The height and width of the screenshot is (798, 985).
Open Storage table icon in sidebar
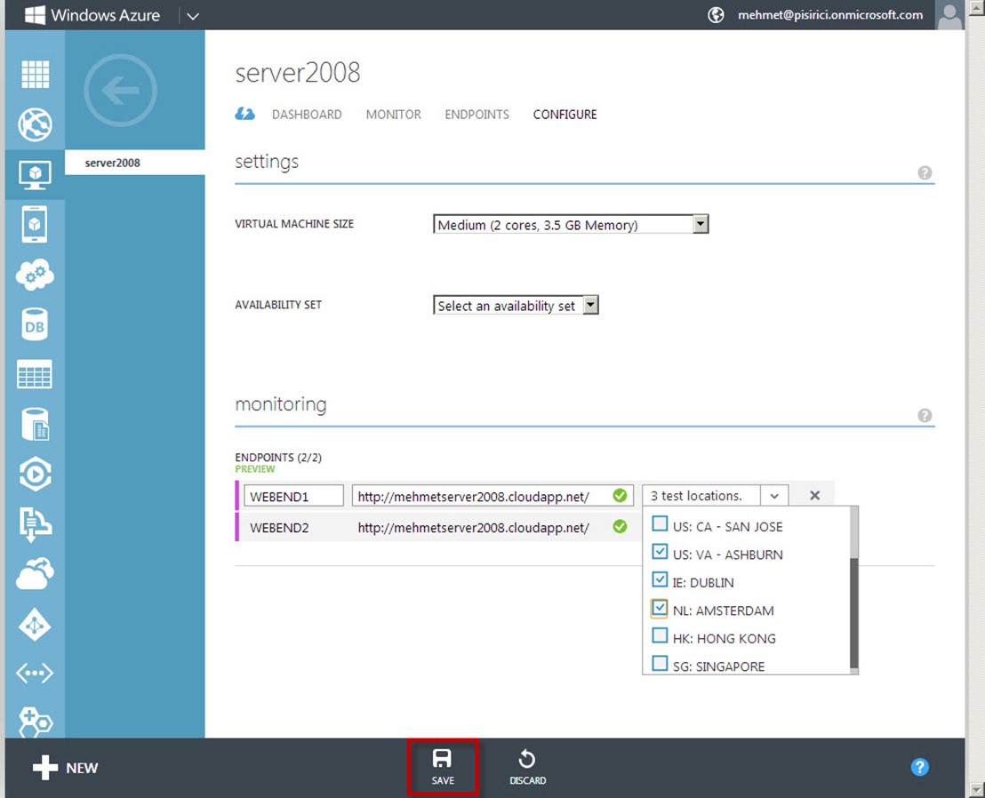[x=35, y=375]
